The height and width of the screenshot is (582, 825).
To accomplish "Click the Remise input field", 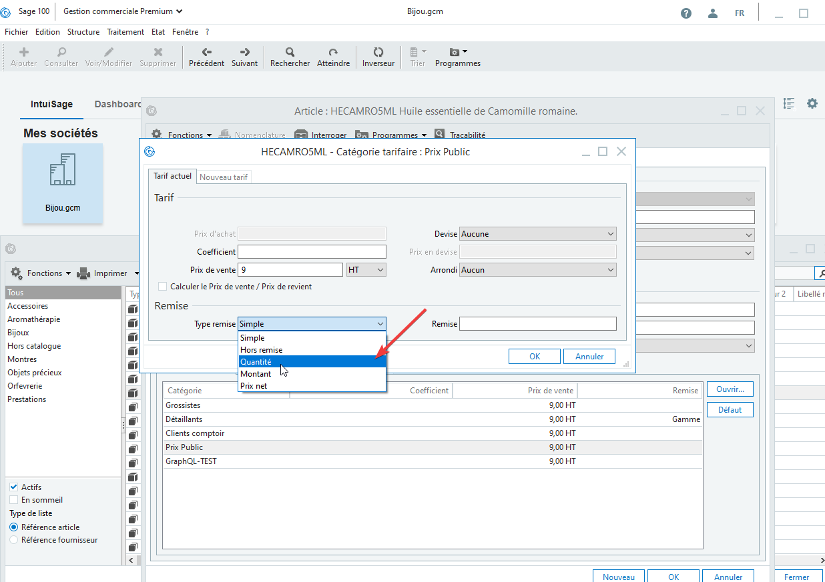I will coord(538,323).
